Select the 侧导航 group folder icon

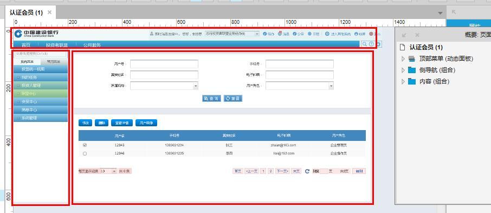click(x=412, y=70)
